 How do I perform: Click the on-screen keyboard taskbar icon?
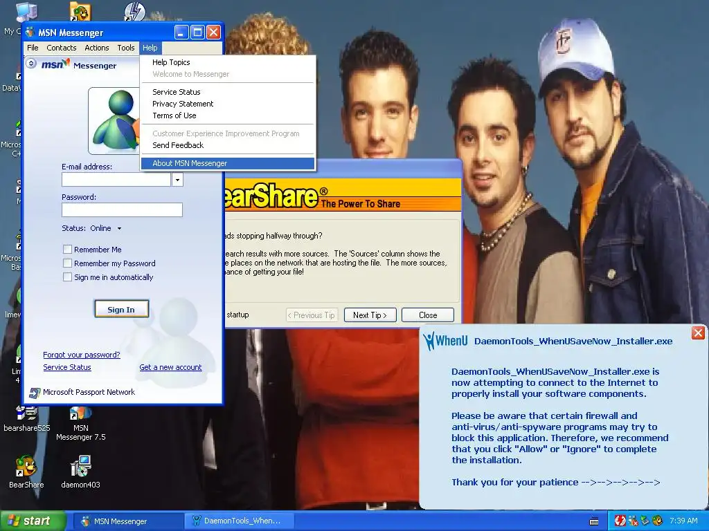pyautogui.click(x=594, y=521)
